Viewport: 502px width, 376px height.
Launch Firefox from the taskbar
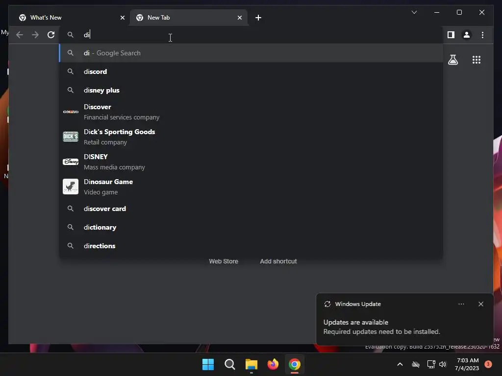[x=273, y=364]
